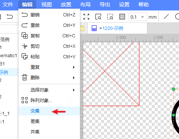Close the 编辑 menu in menu bar
The height and width of the screenshot is (139, 179).
[x=27, y=4]
